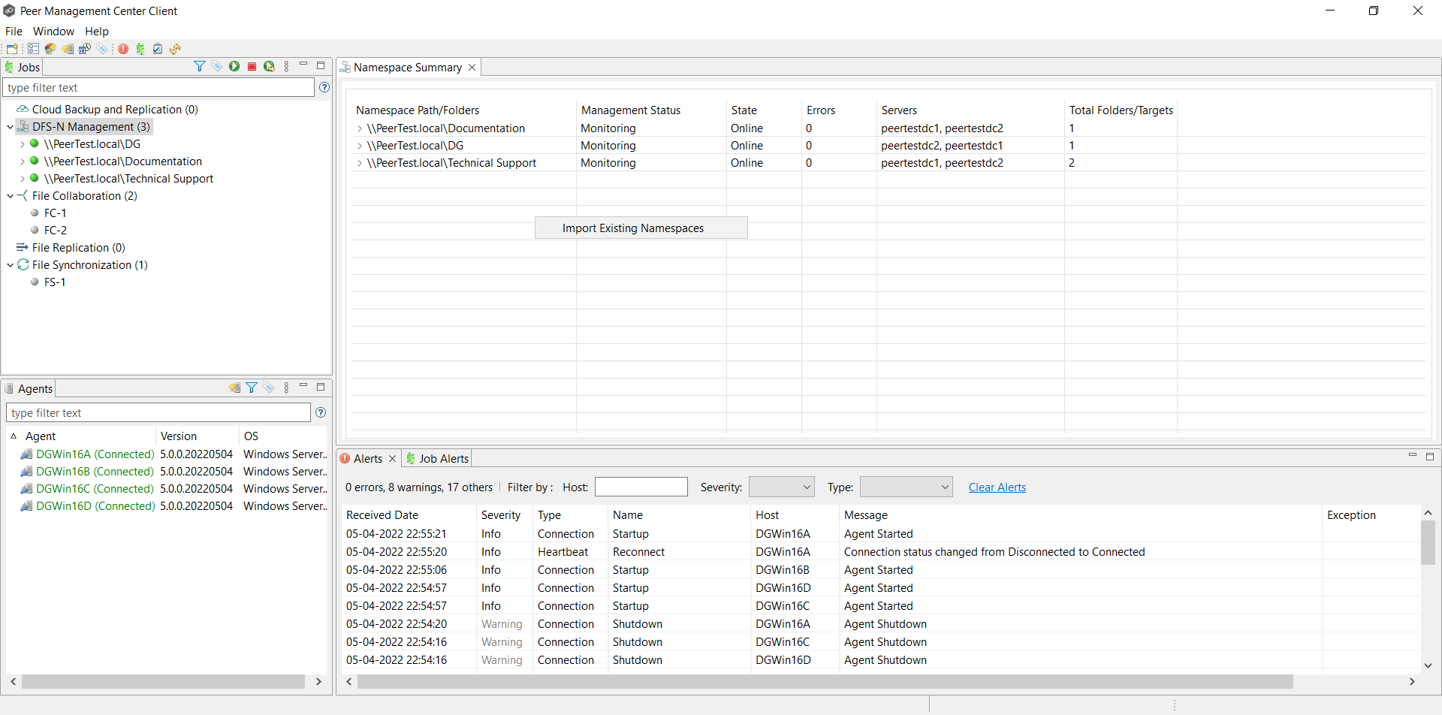This screenshot has width=1442, height=715.
Task: Click the lightning server icon in main toolbar
Action: click(x=68, y=49)
